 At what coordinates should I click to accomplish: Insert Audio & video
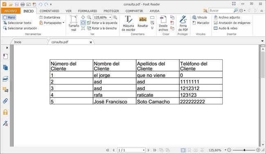point(225,28)
